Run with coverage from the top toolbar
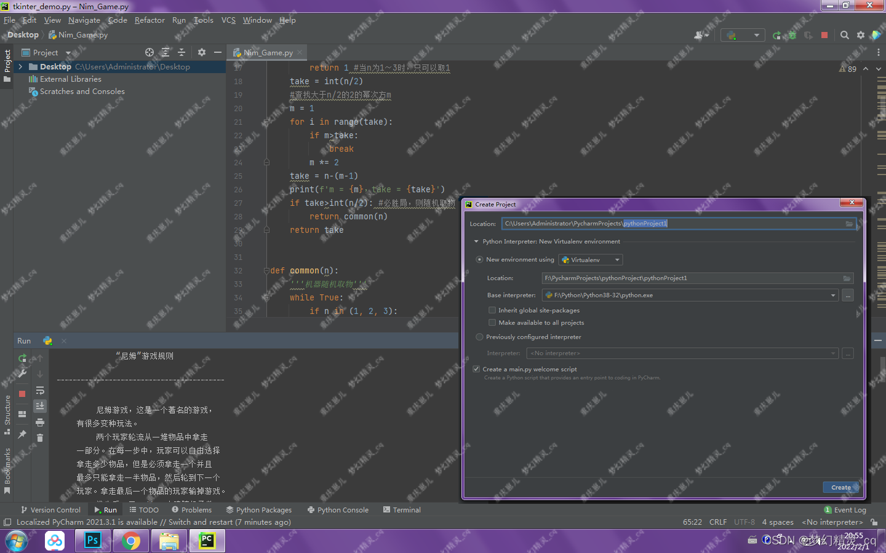886x553 pixels. click(x=808, y=35)
